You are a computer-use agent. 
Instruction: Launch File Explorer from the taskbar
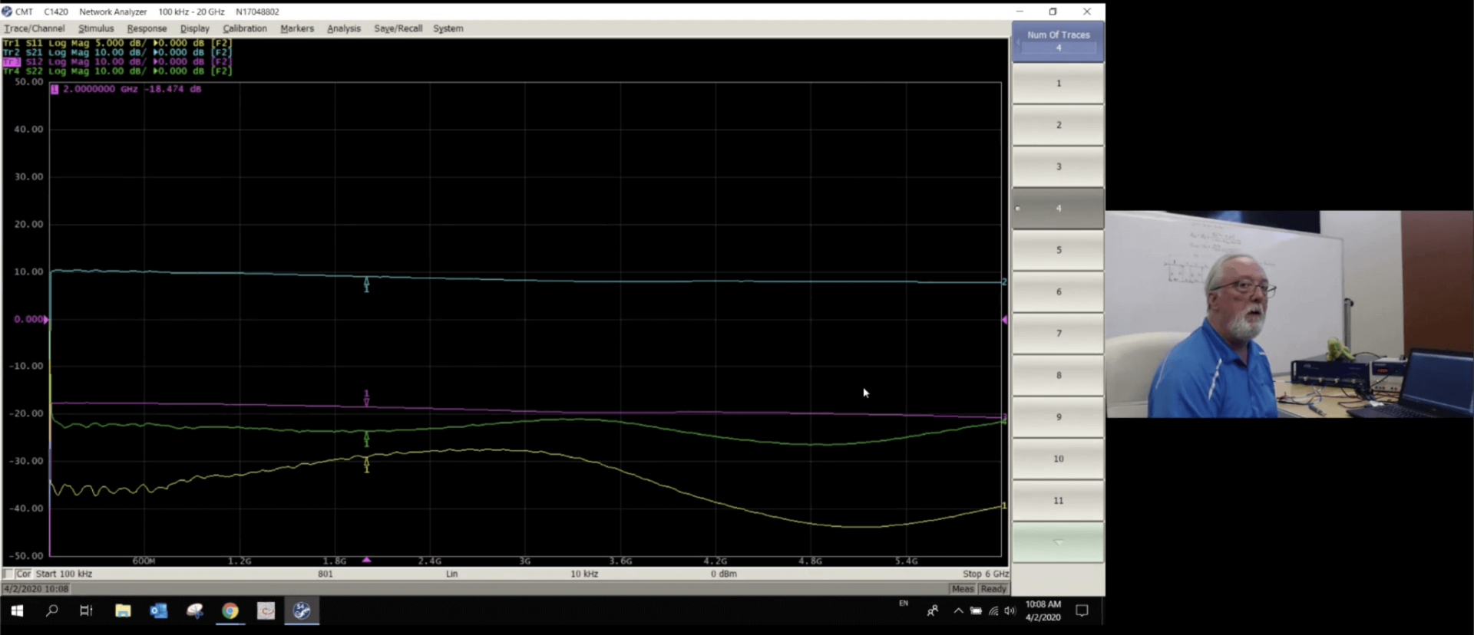(x=123, y=610)
